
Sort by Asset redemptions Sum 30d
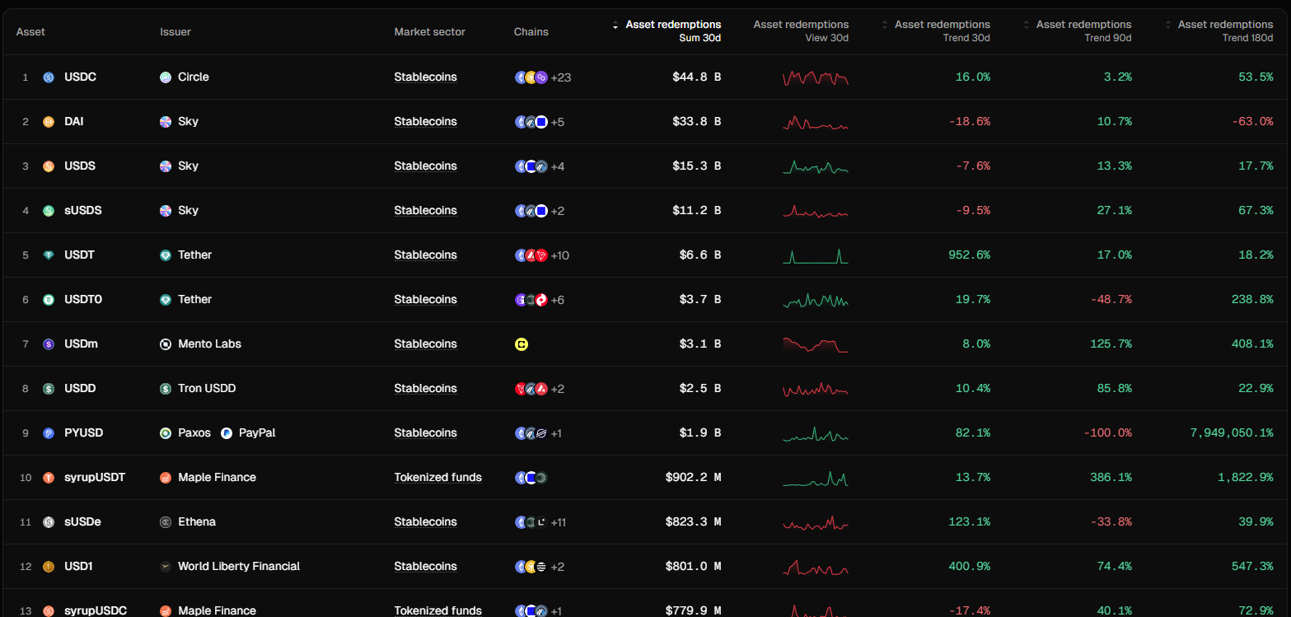pyautogui.click(x=672, y=25)
